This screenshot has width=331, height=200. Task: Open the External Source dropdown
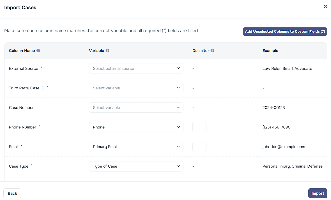[136, 68]
